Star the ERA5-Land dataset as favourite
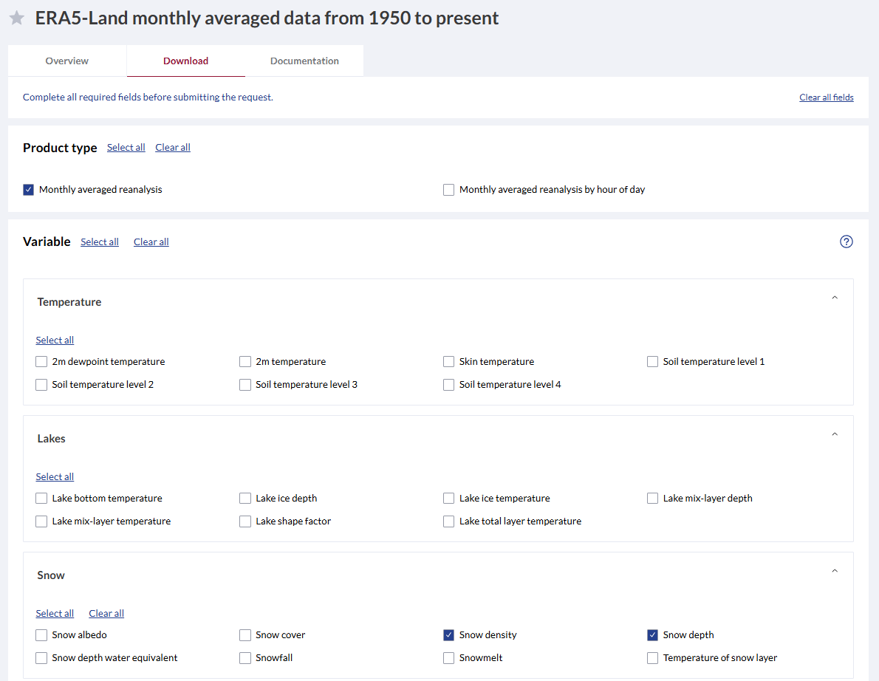The height and width of the screenshot is (681, 879). (x=17, y=18)
